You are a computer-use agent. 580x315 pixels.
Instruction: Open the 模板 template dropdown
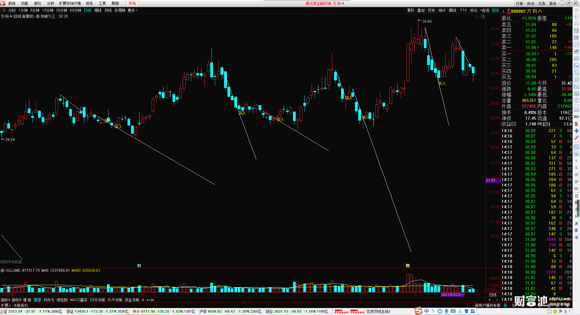coord(27,300)
